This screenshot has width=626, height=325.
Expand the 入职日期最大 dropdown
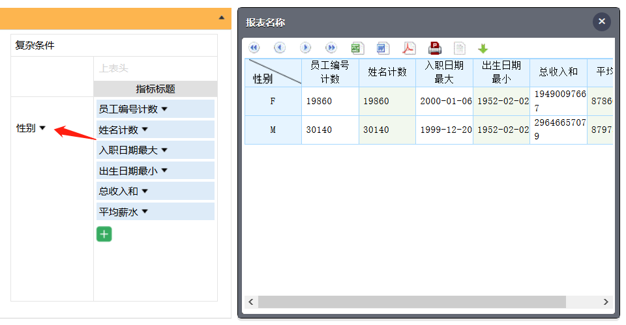(x=164, y=150)
